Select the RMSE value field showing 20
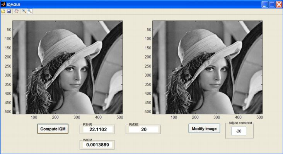Viewport: 283px width, 154px height. click(144, 129)
